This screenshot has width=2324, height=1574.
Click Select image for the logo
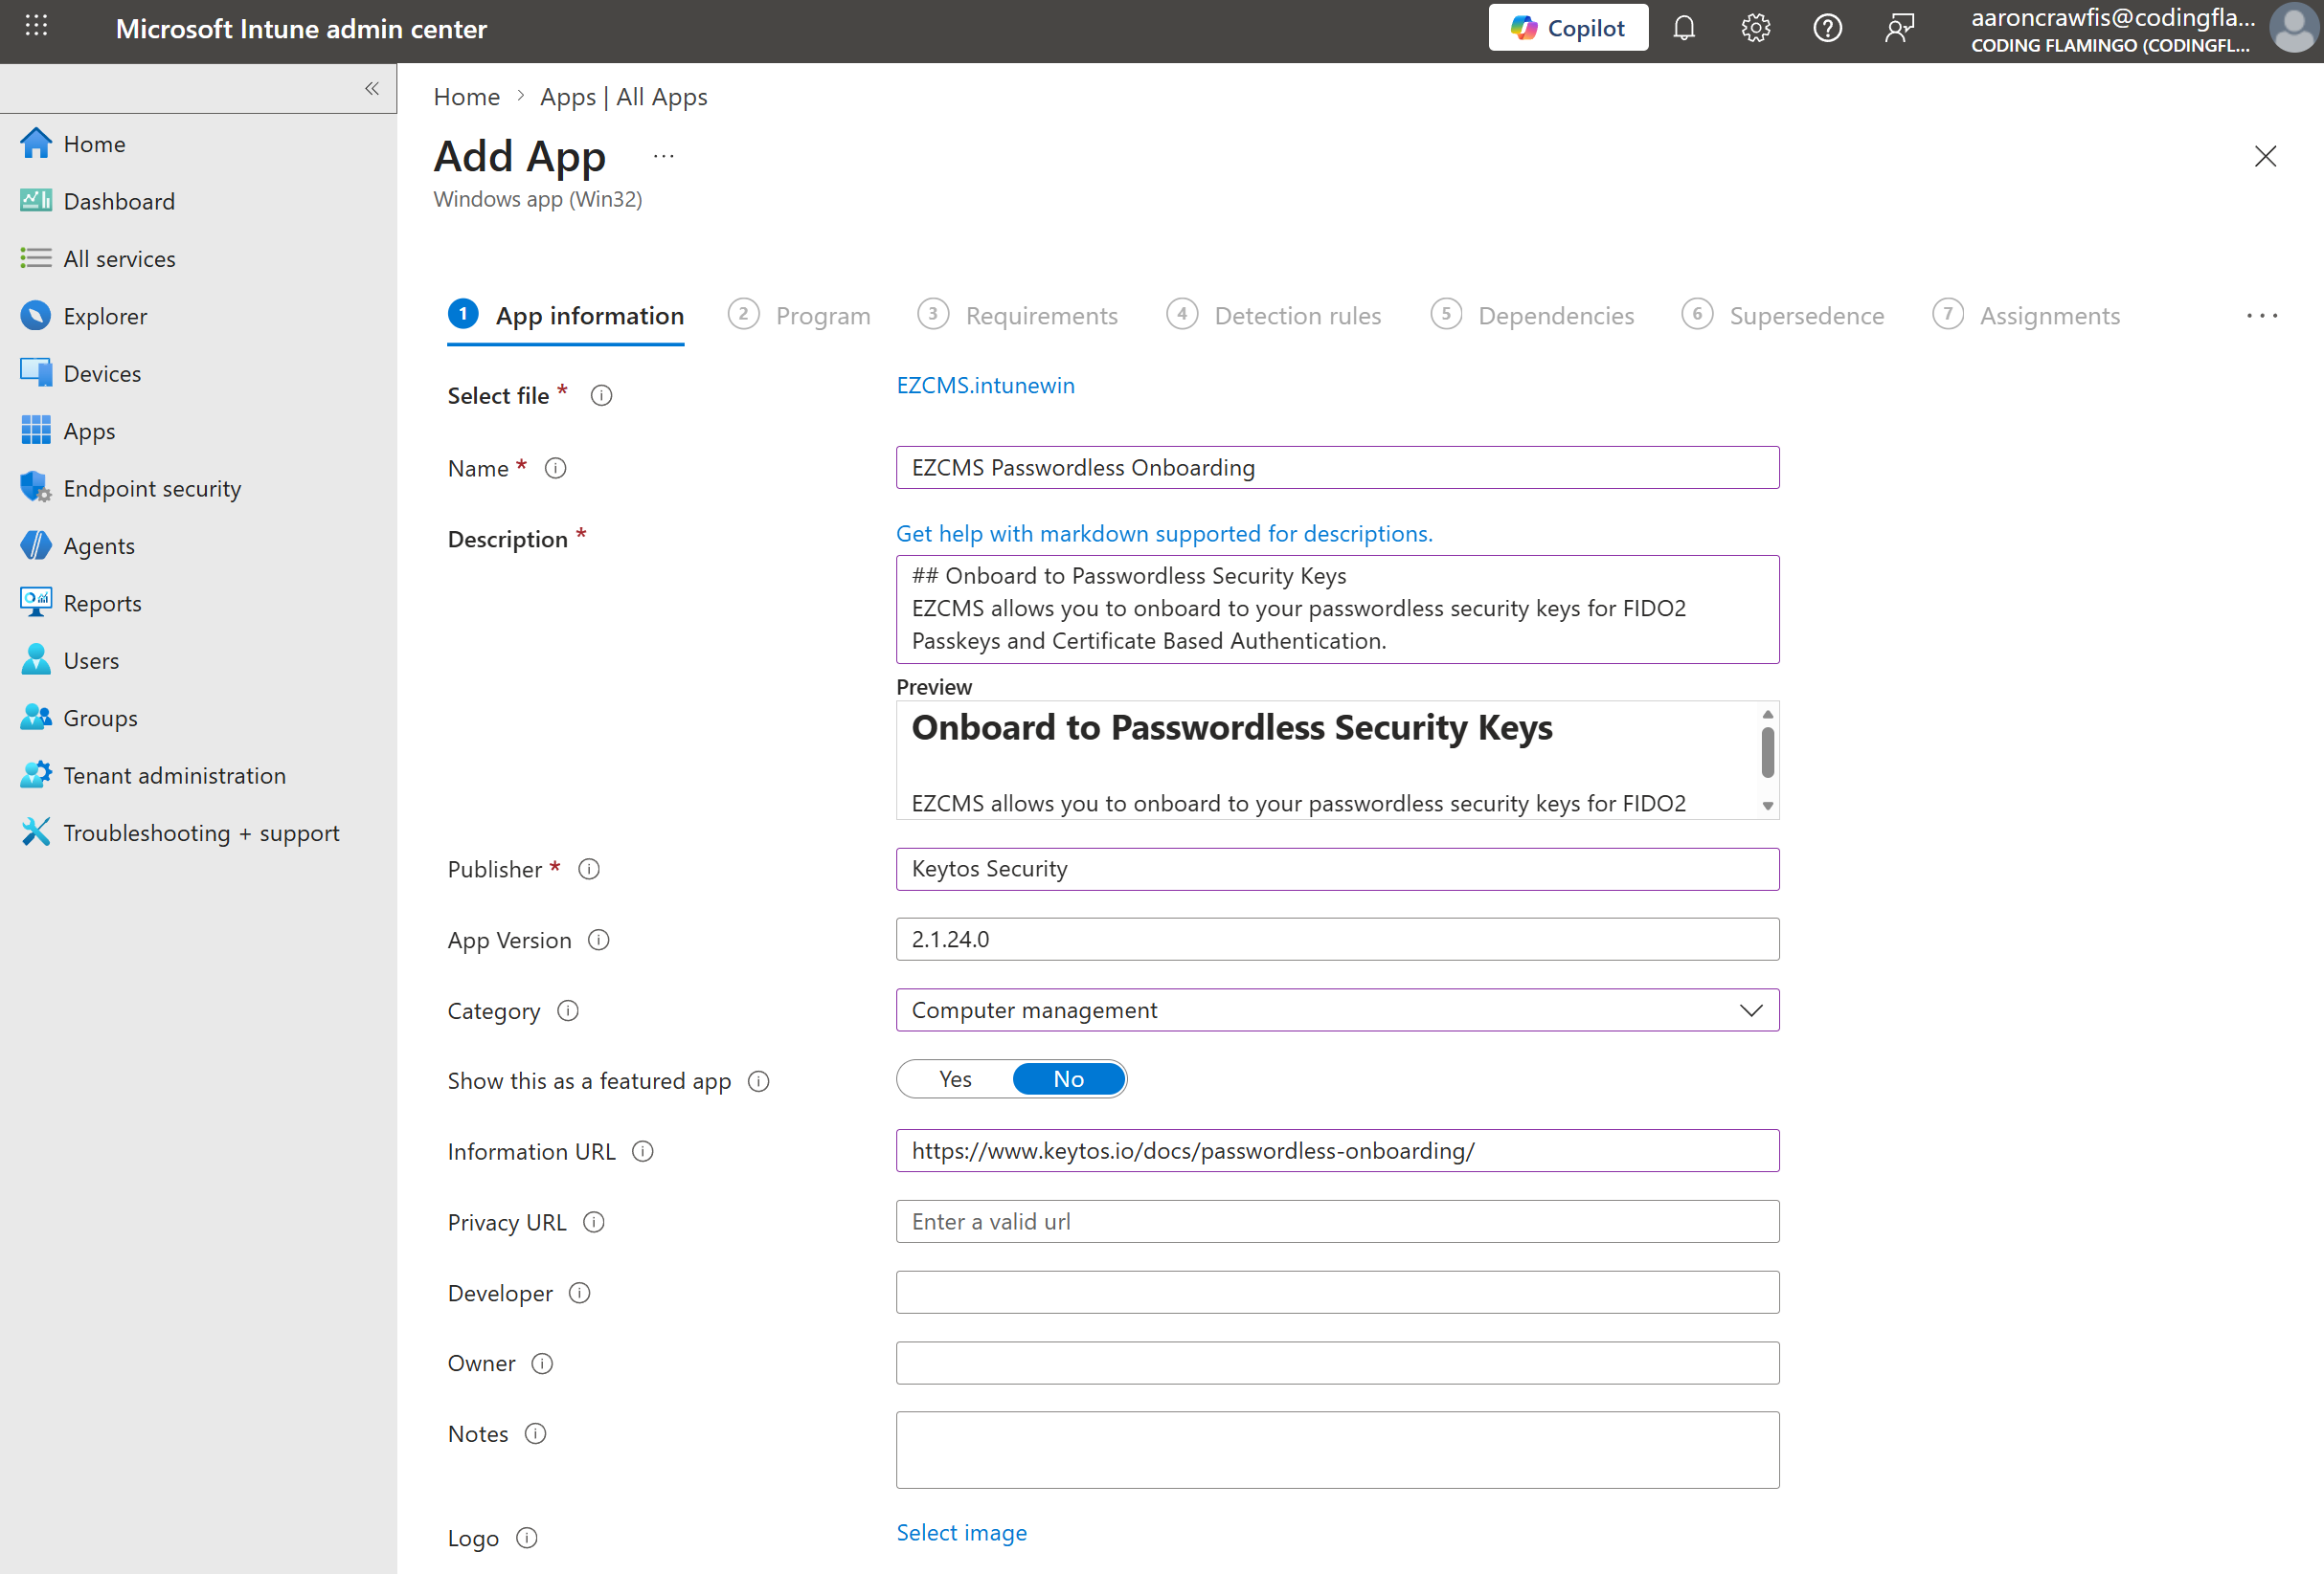coord(961,1532)
